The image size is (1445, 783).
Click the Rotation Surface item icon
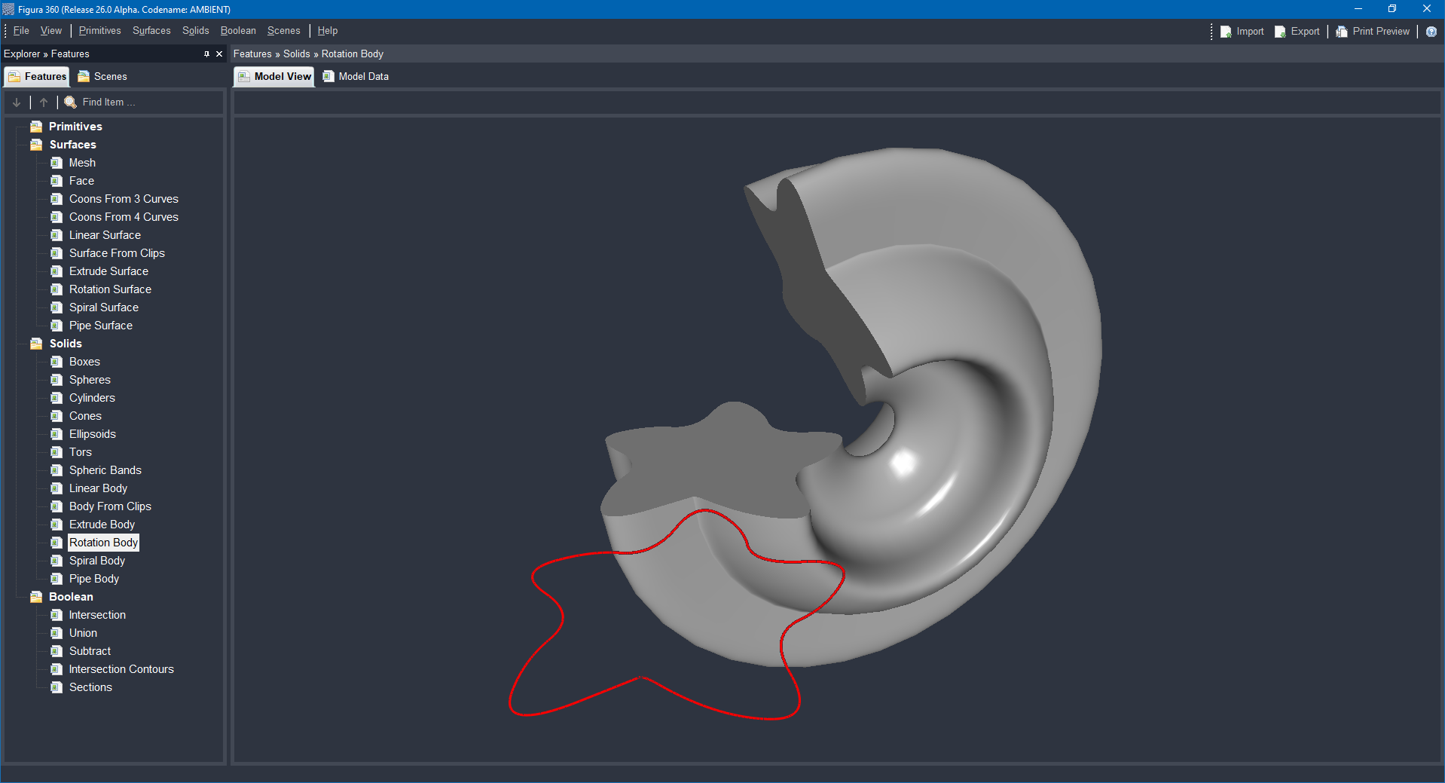coord(57,289)
